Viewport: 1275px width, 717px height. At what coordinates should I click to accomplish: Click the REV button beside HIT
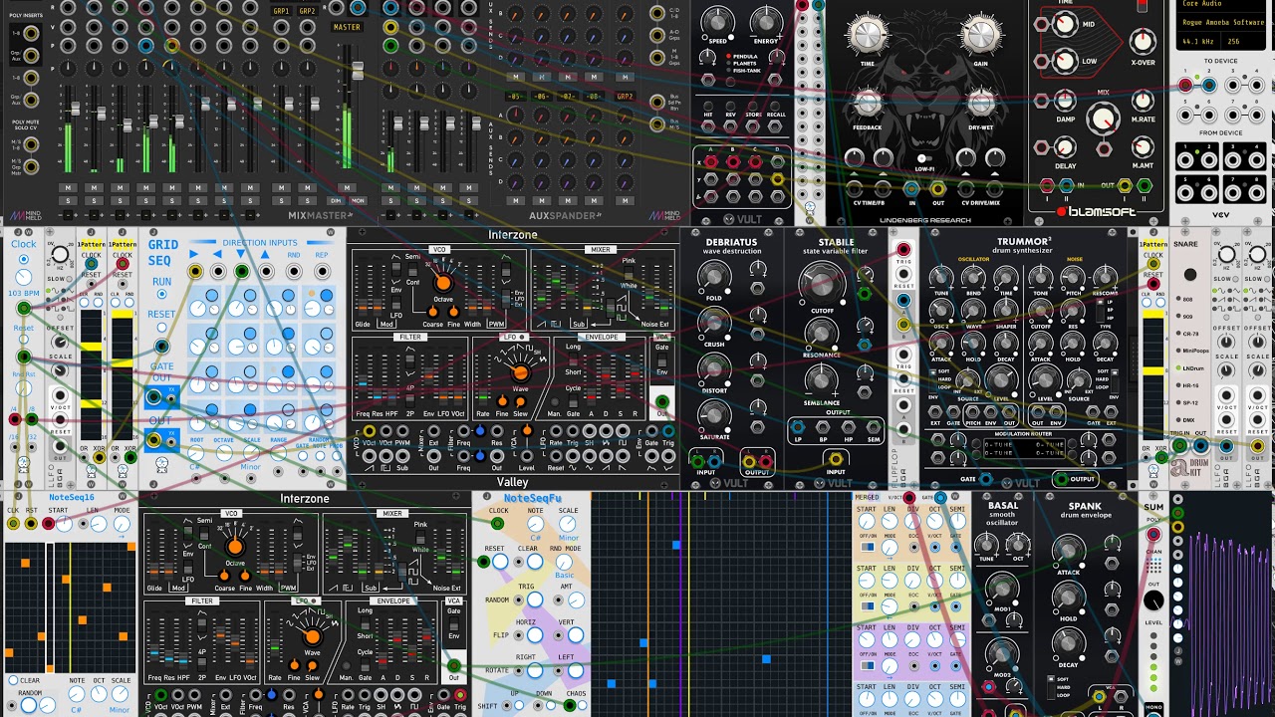pos(731,107)
